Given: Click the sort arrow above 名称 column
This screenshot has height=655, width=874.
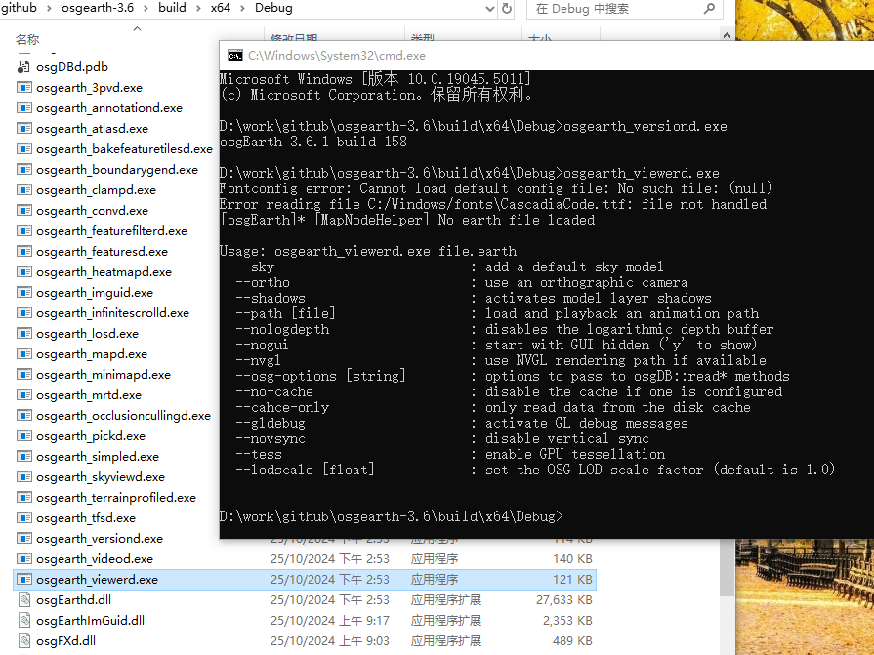Looking at the screenshot, I should point(137,28).
